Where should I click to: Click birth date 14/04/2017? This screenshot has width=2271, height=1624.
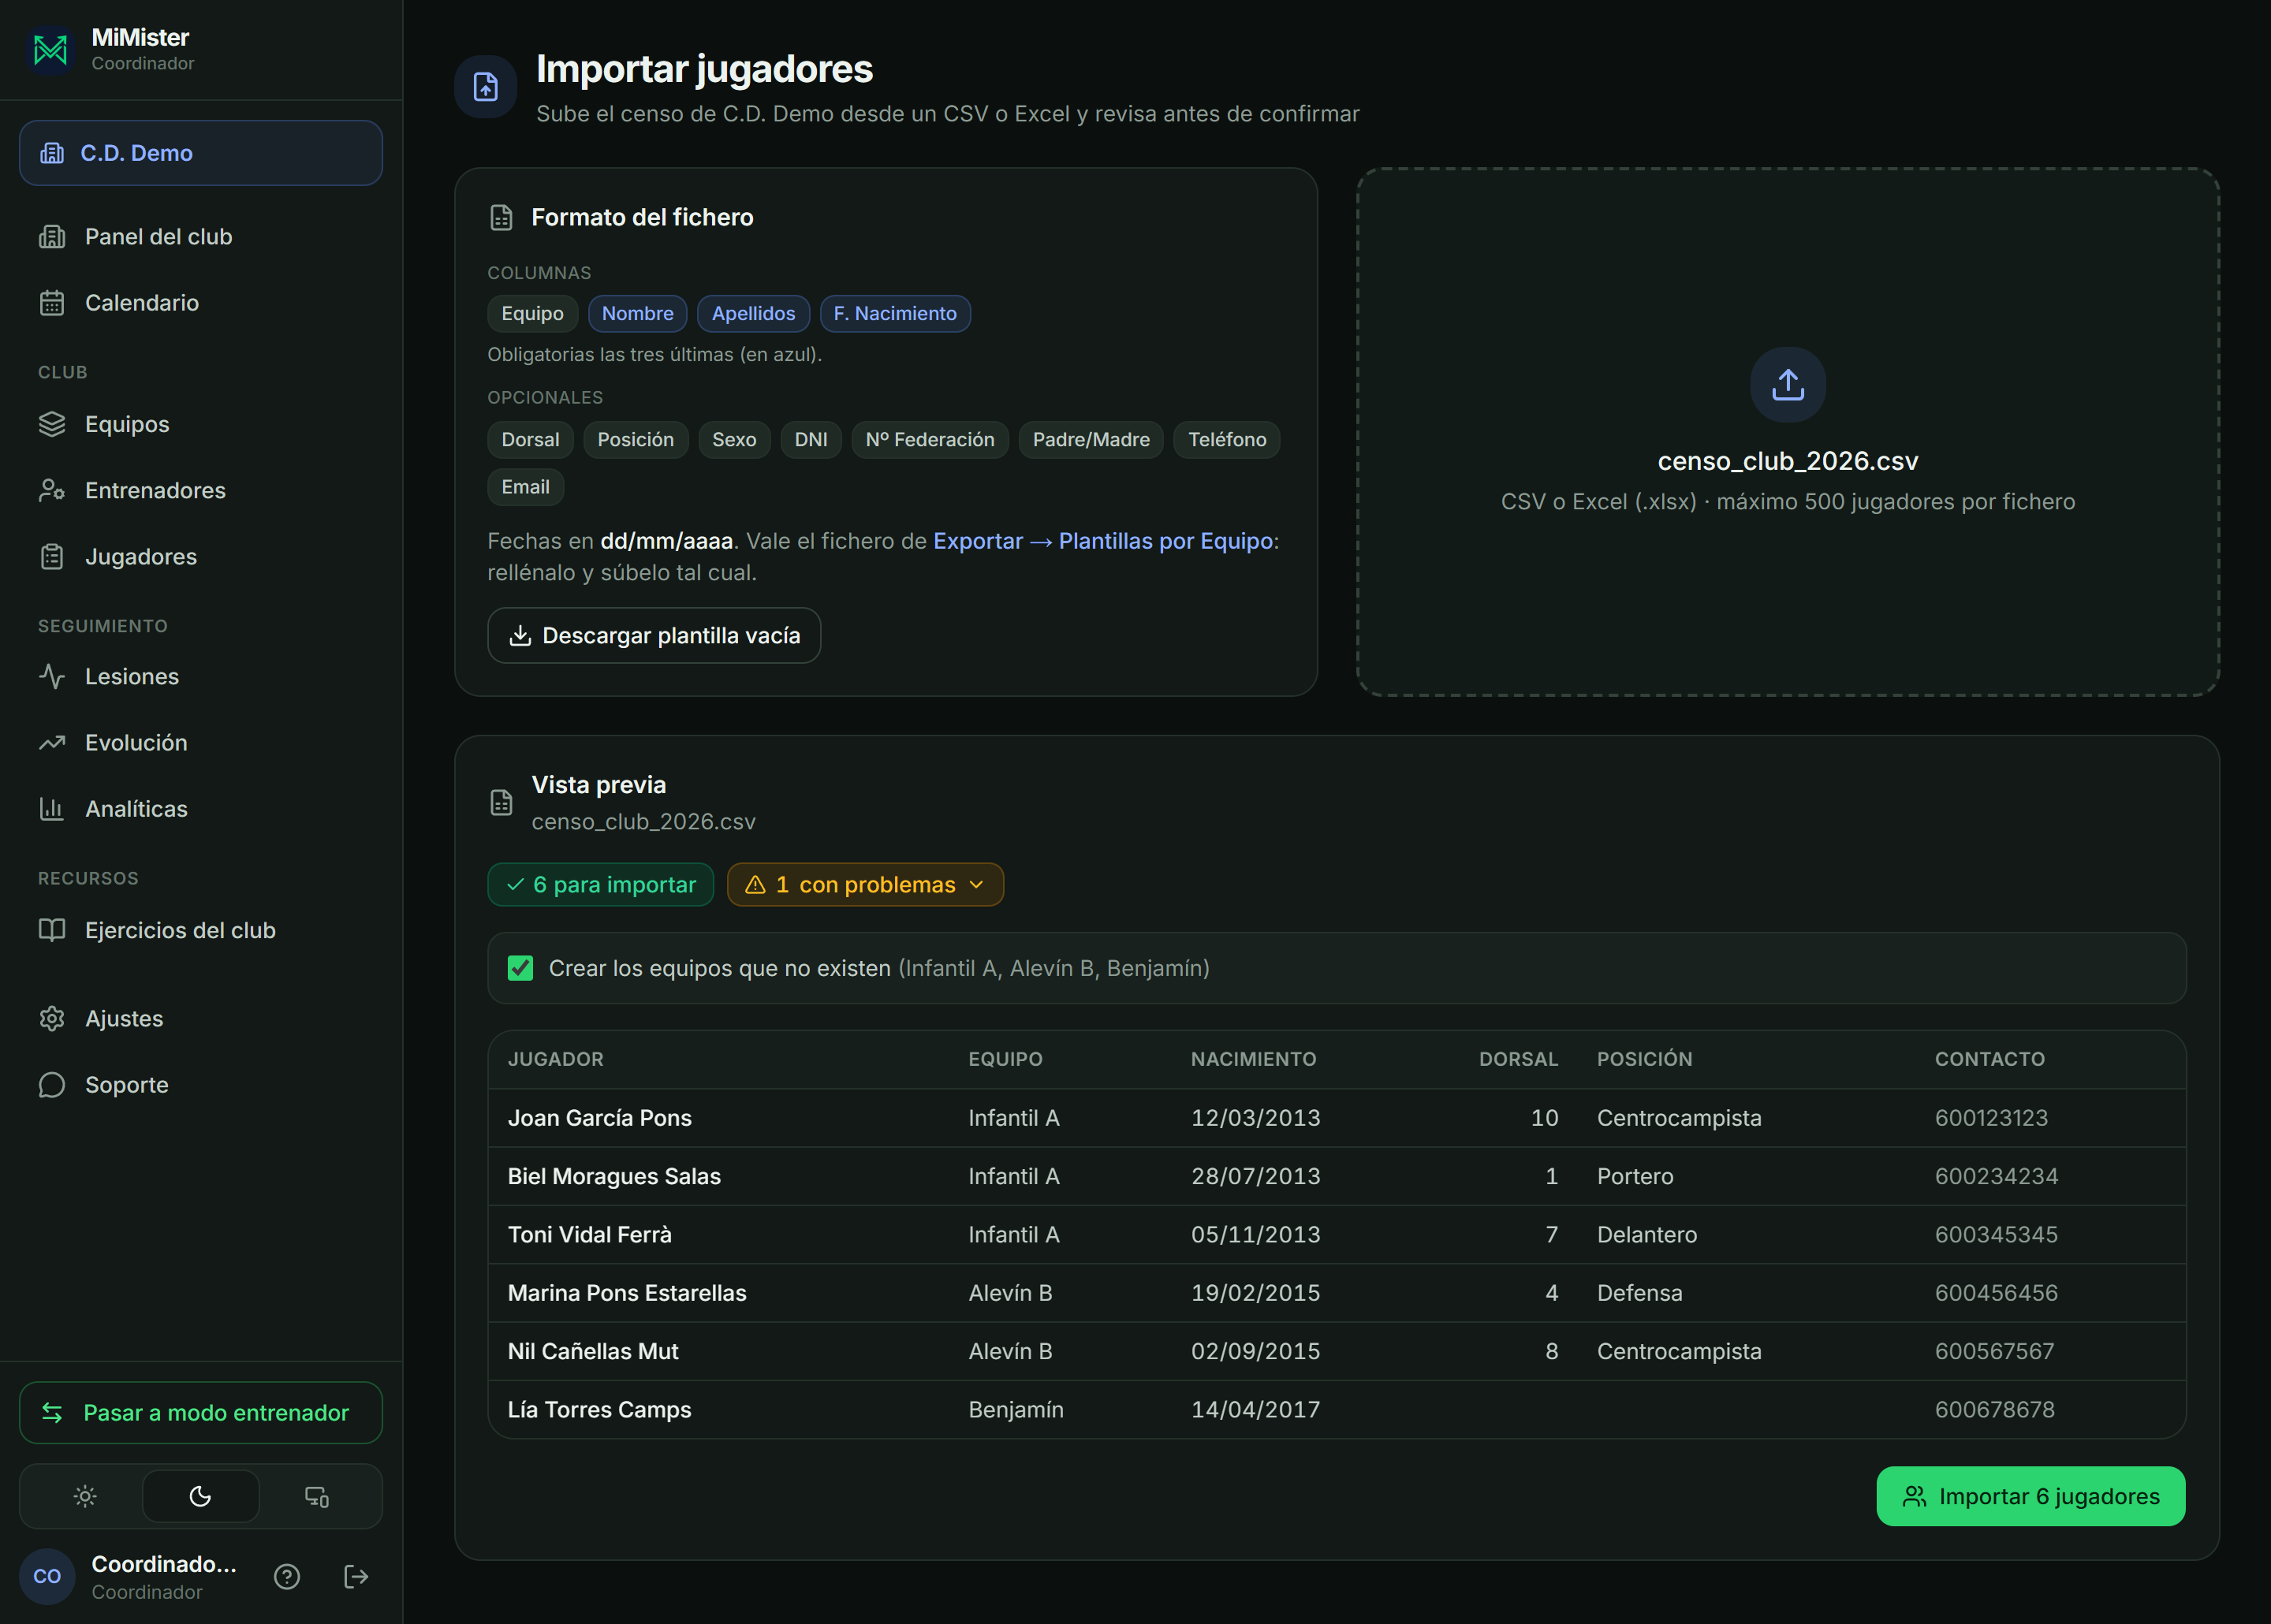pyautogui.click(x=1255, y=1410)
